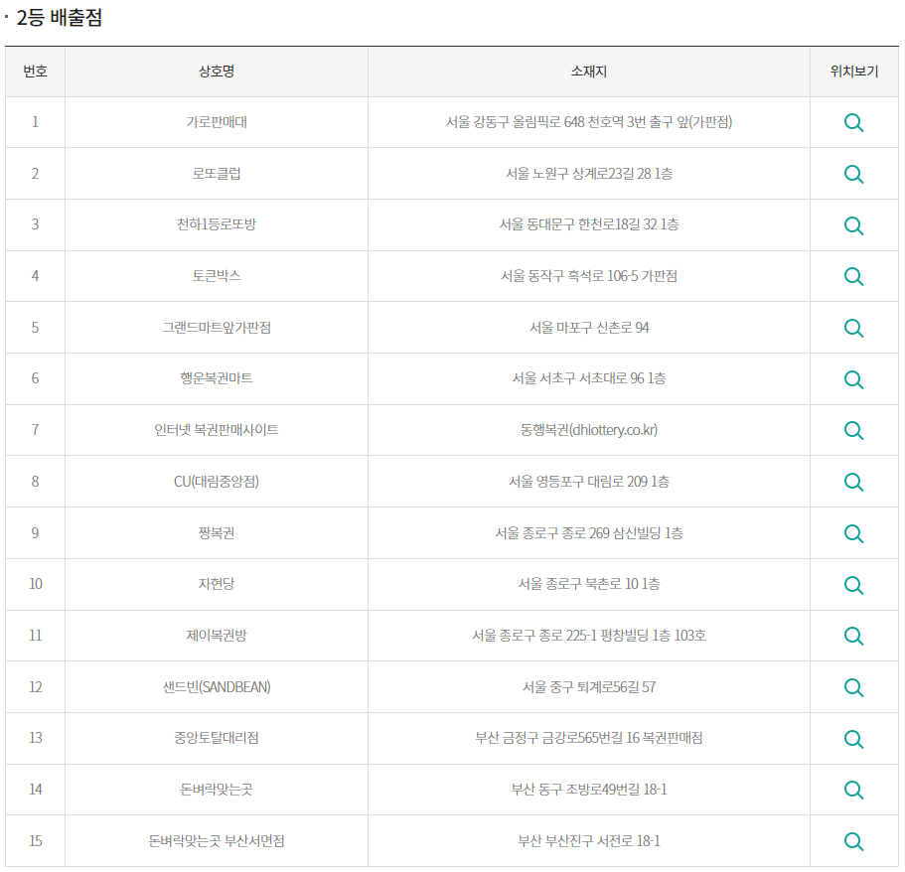Click address 서울 마포구 신촌로 94
This screenshot has width=905, height=872.
[589, 327]
